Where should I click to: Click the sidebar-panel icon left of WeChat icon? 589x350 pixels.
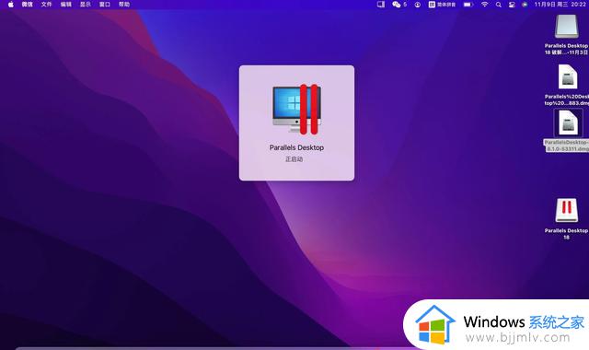[381, 5]
